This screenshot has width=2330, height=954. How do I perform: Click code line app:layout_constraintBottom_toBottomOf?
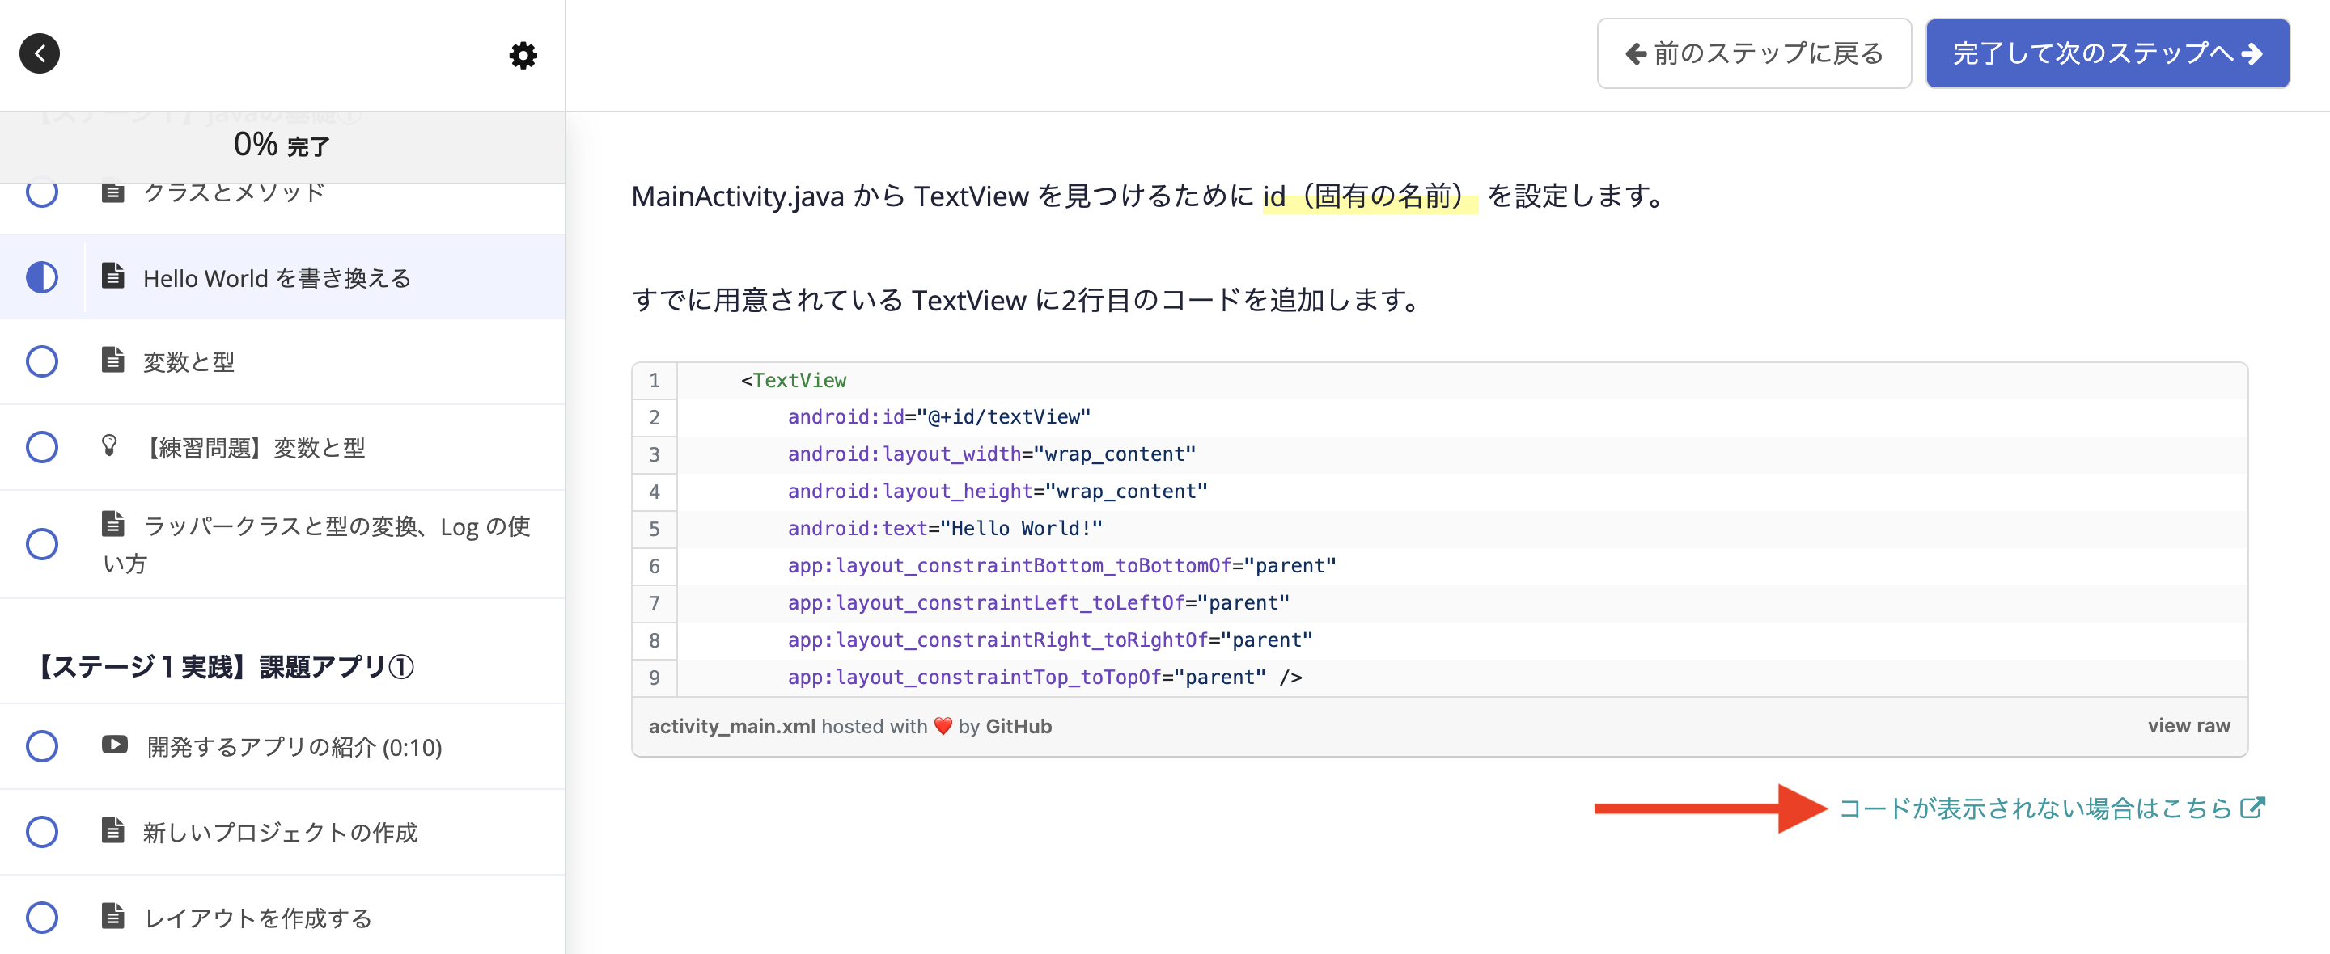pos(1062,565)
